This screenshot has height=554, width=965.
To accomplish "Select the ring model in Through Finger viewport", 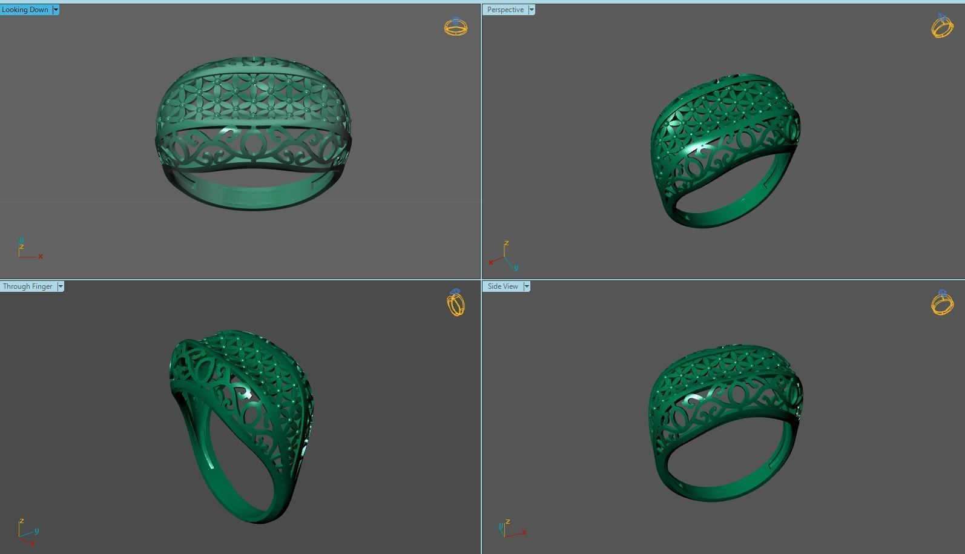I will [x=241, y=426].
